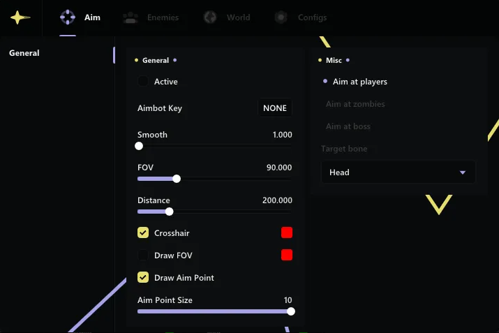499x333 pixels.
Task: Select General in the left sidebar
Action: (x=24, y=53)
